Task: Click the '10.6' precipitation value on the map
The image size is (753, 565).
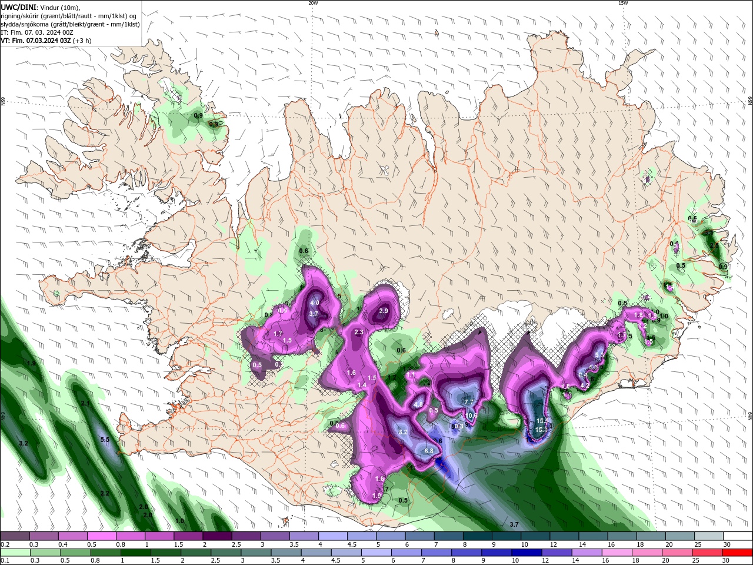Action: [471, 416]
